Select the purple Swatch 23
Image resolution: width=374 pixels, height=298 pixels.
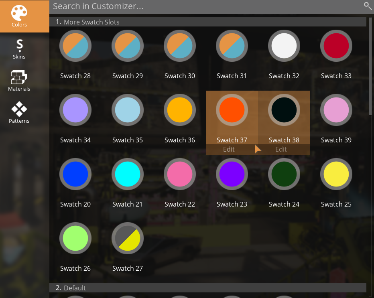pyautogui.click(x=232, y=174)
